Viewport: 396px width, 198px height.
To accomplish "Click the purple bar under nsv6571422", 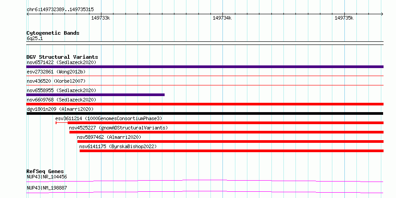I will (205, 67).
